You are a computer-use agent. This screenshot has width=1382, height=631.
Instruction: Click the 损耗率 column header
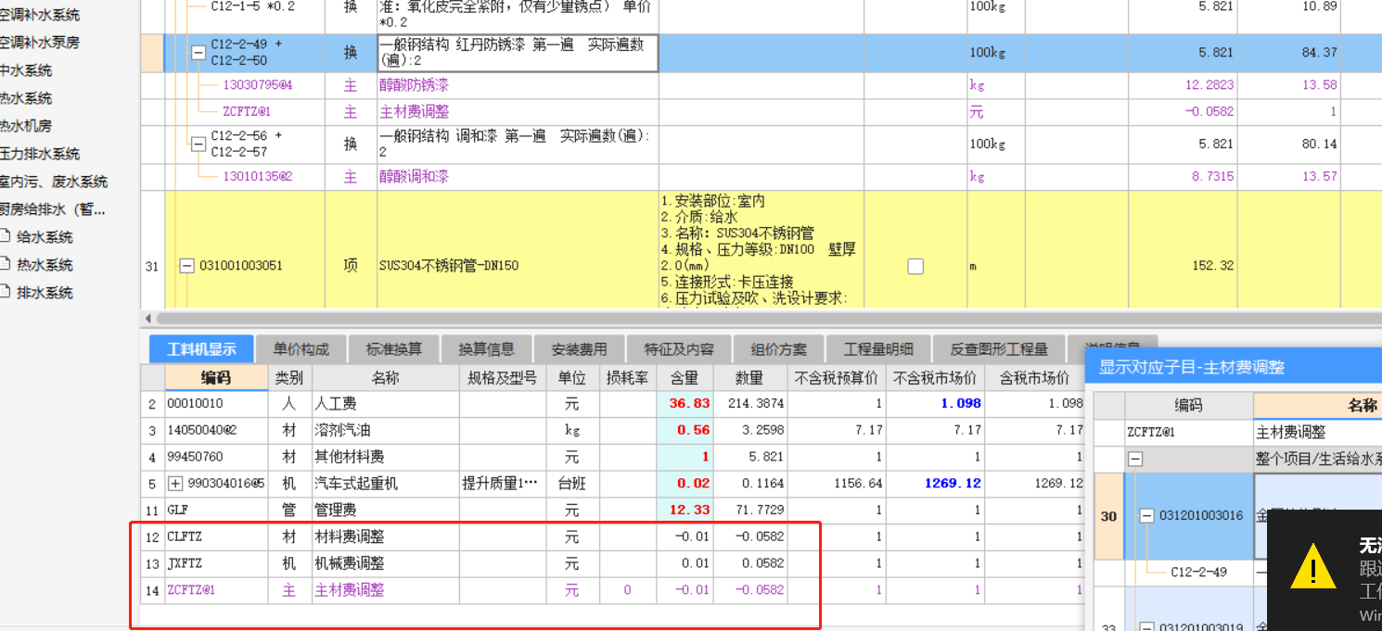tap(628, 378)
